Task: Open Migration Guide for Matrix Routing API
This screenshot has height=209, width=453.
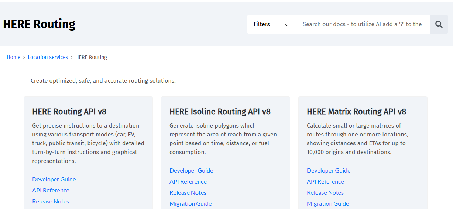Action: click(328, 204)
